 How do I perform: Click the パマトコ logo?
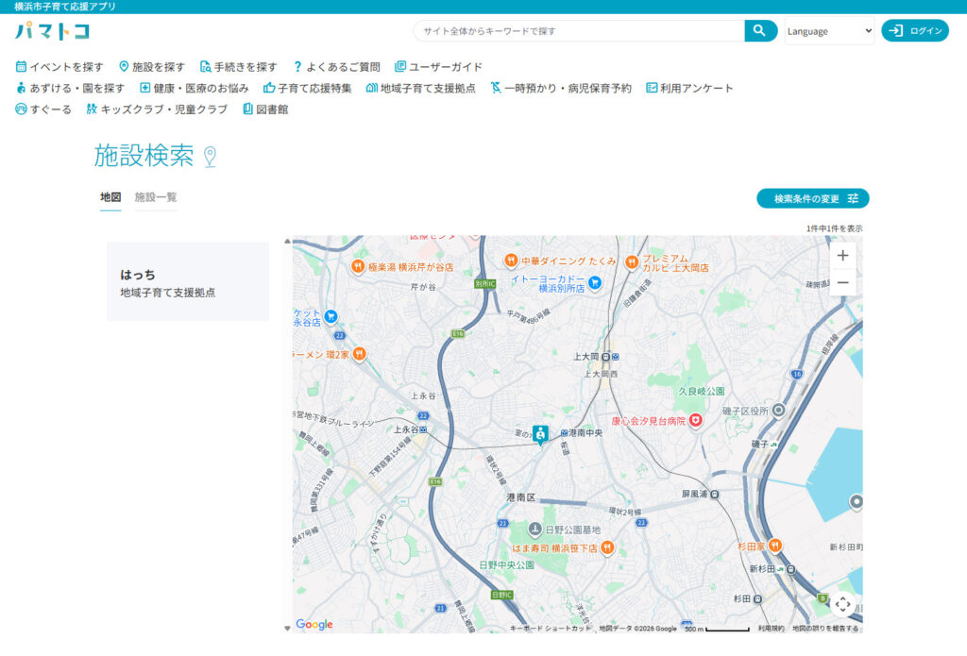pos(52,31)
